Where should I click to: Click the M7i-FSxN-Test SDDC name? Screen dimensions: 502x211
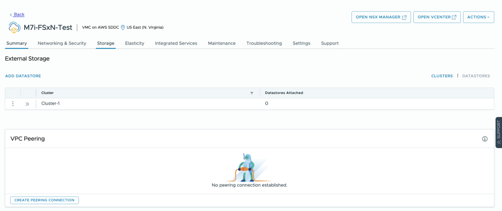tap(48, 27)
